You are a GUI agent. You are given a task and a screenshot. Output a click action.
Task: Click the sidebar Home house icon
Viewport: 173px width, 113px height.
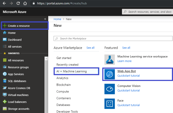(x=5, y=33)
